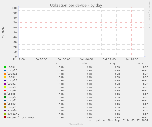Click the nvme1n1 green legend swatch

tap(5, 114)
